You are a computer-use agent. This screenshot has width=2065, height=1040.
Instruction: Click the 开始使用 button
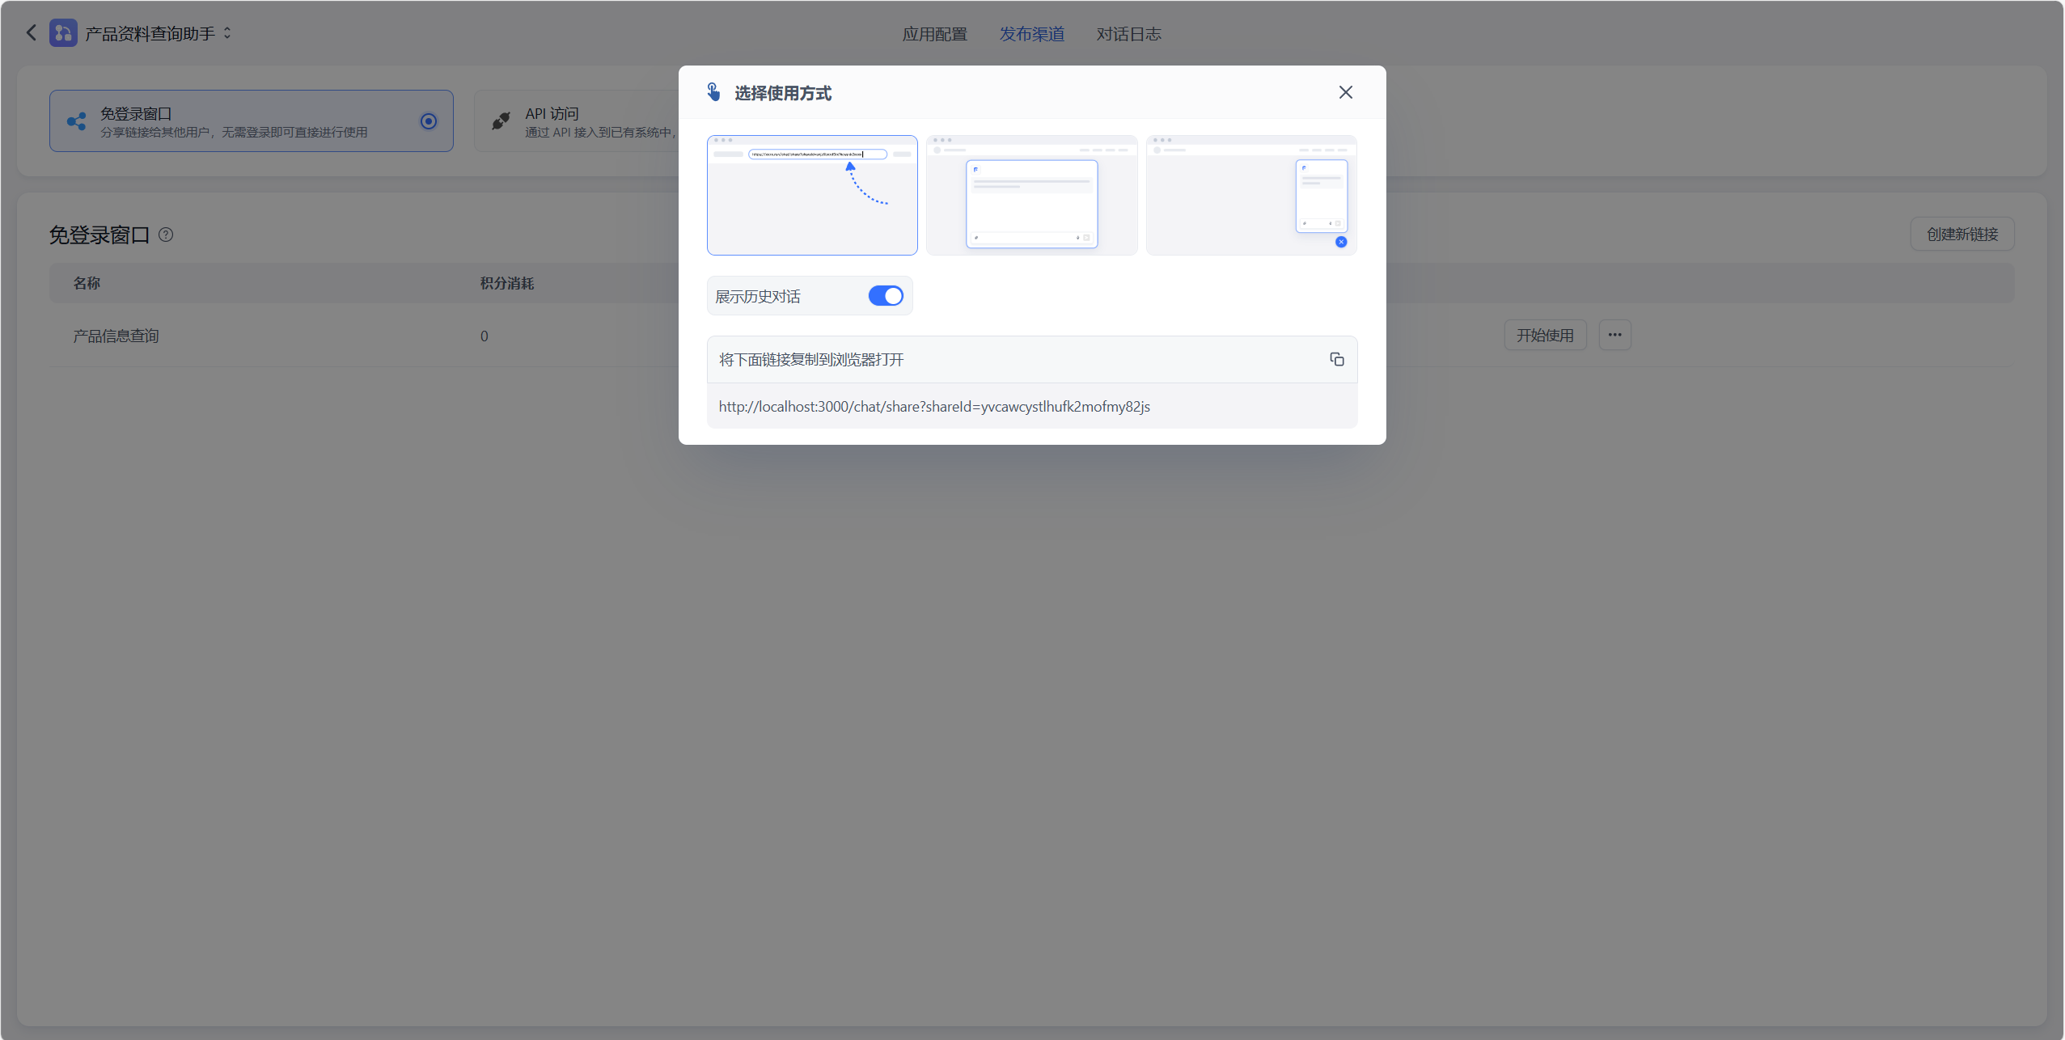pos(1545,335)
